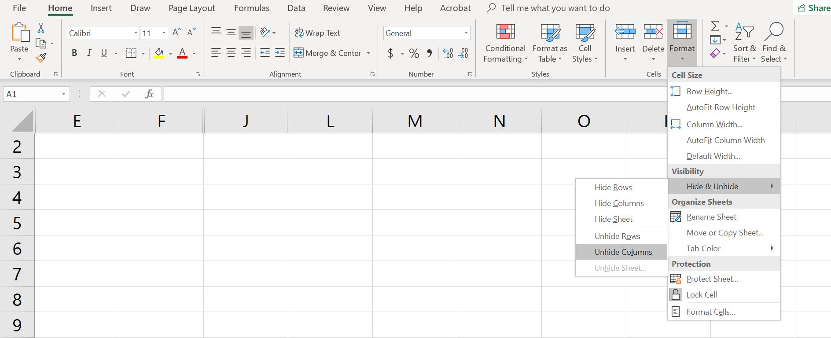The width and height of the screenshot is (831, 338).
Task: Open Fill Color palette arrow
Action: tap(170, 54)
